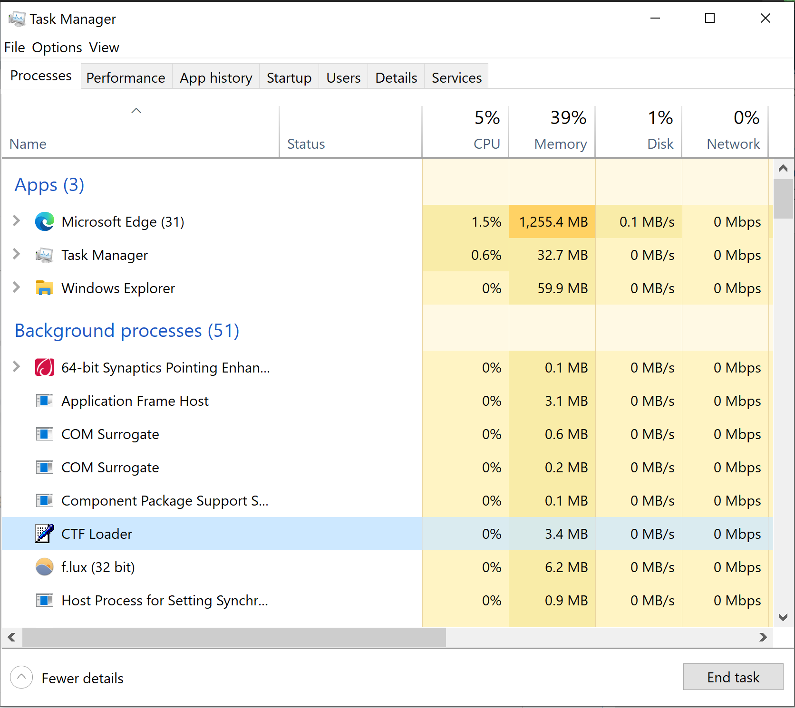Viewport: 795px width, 708px height.
Task: Click the 32.7 MB memory value
Action: point(562,255)
